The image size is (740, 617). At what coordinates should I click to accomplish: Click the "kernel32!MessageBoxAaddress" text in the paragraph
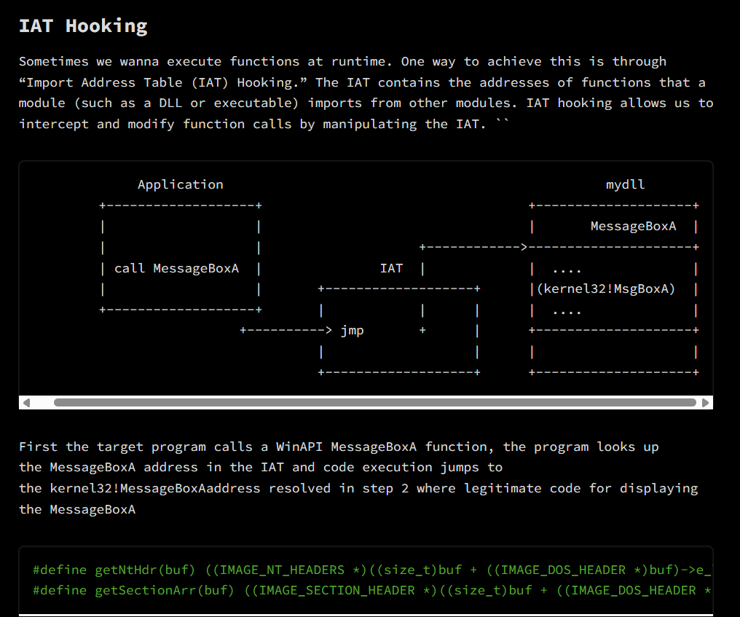click(155, 488)
